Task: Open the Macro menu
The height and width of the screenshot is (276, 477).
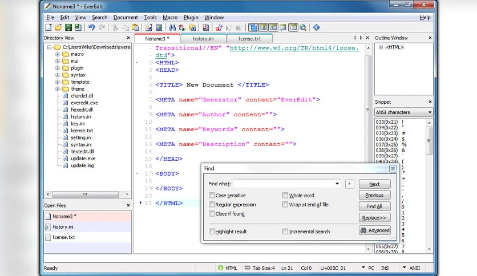Action: pos(170,17)
